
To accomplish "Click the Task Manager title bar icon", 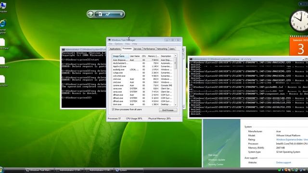I will [x=109, y=40].
